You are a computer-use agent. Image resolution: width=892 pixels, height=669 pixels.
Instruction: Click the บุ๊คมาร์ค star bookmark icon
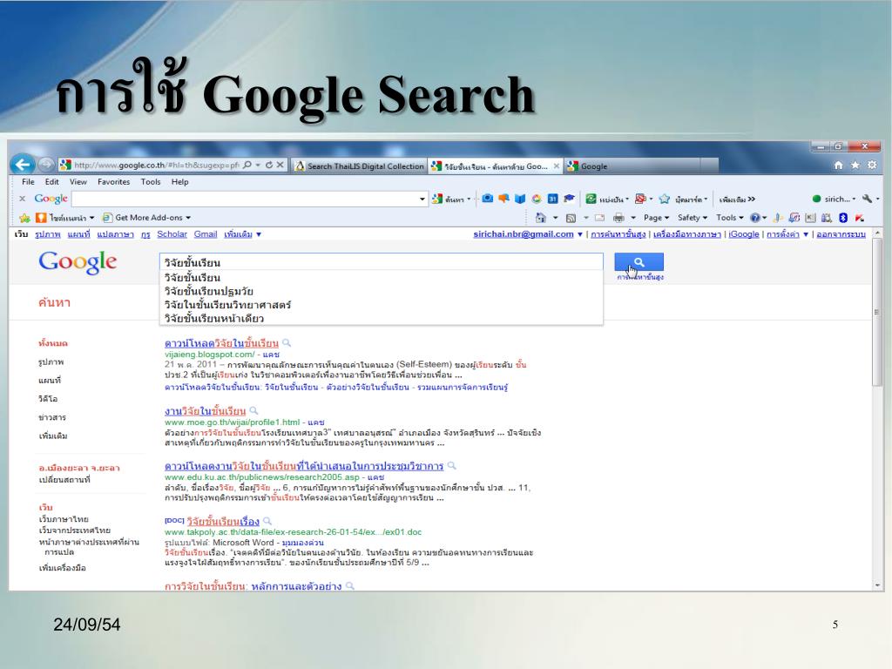click(665, 199)
